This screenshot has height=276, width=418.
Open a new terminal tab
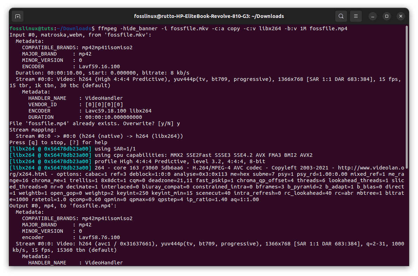[18, 16]
